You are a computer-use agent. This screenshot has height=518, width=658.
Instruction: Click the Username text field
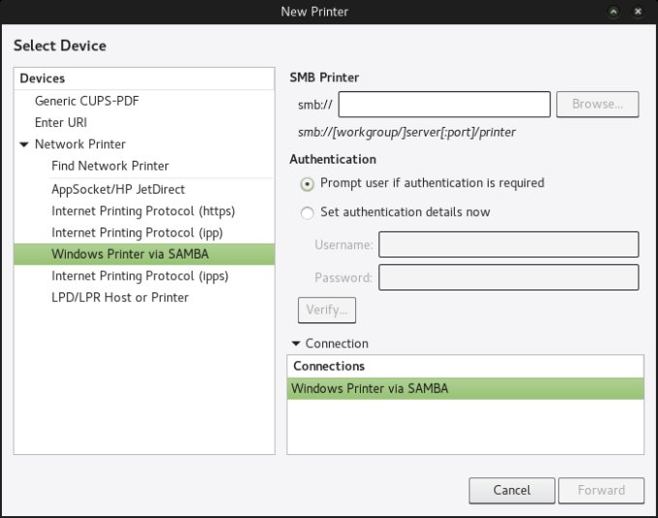coord(508,245)
